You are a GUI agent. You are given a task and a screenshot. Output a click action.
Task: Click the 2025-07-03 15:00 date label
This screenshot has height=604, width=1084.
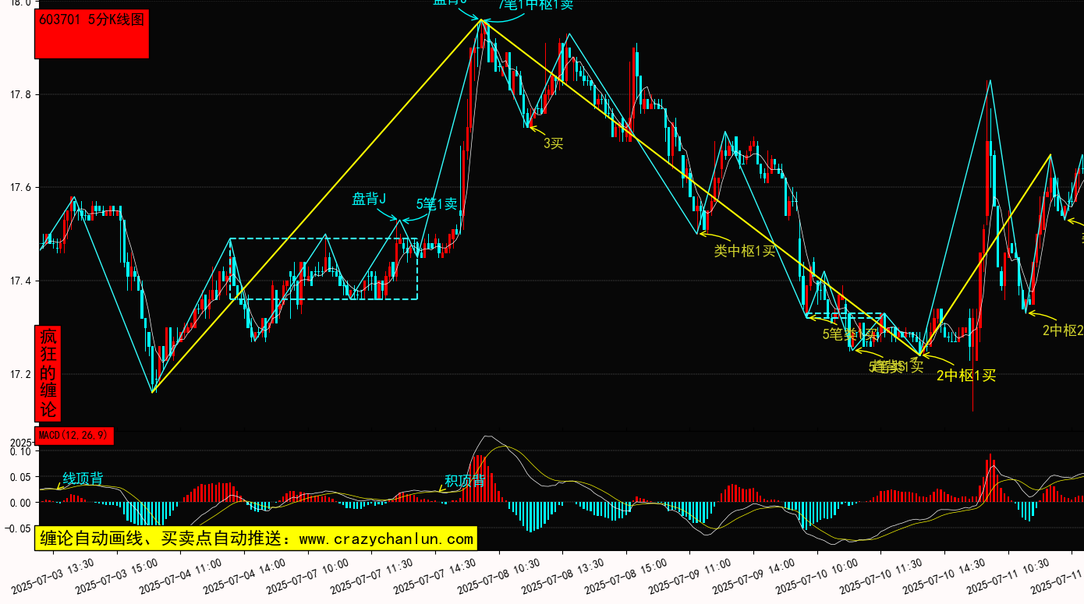(115, 575)
